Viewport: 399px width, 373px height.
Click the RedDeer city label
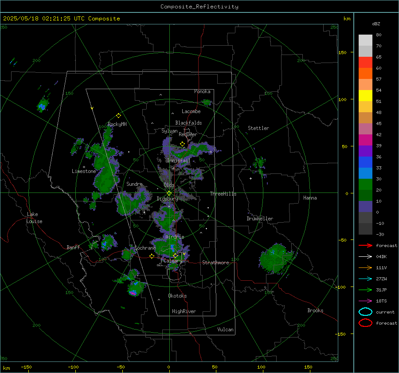pyautogui.click(x=188, y=134)
